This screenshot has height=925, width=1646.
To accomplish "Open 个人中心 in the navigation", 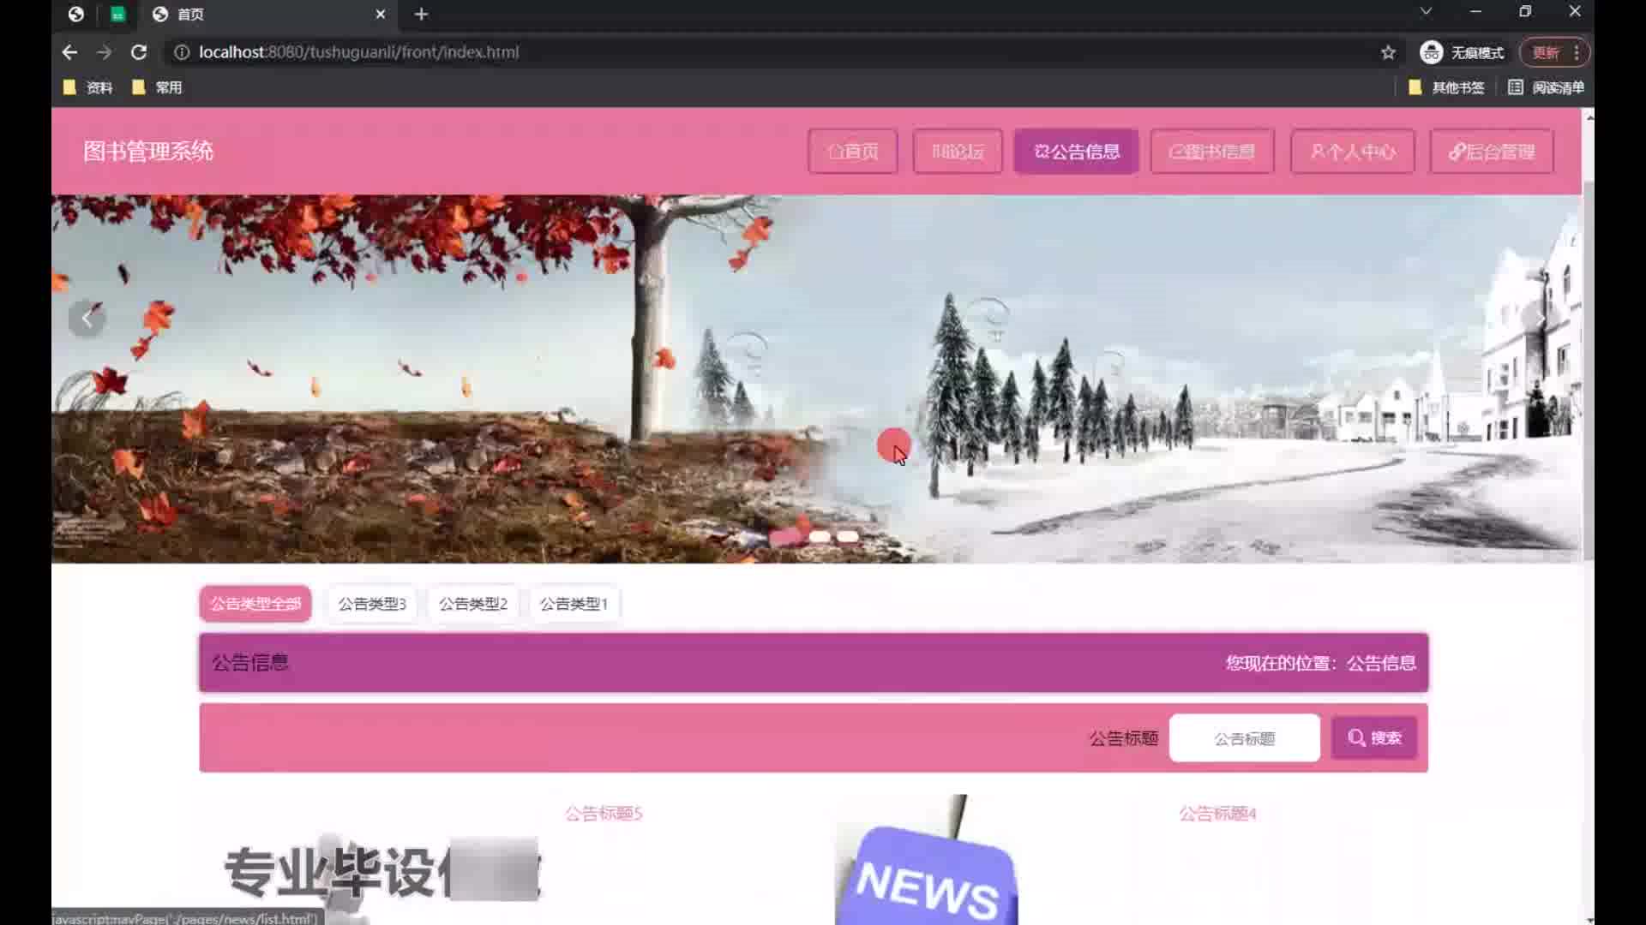I will click(x=1353, y=152).
